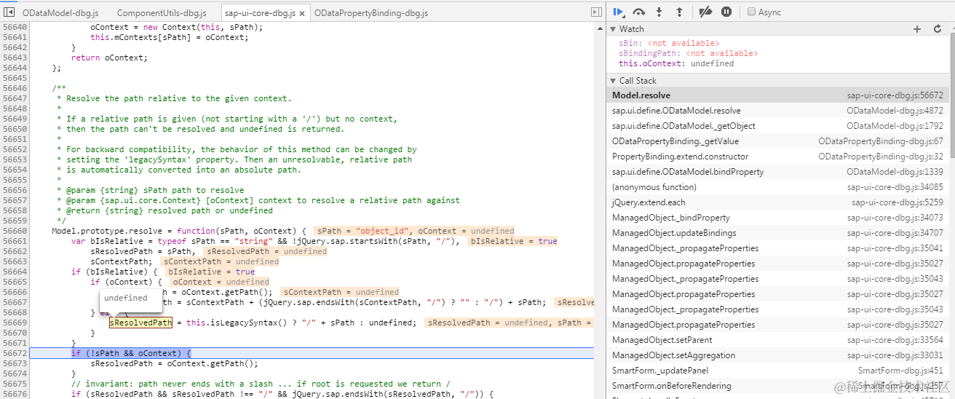Set breakpoint at line number 56660
Viewport: 955px width, 399px height.
tap(15, 231)
